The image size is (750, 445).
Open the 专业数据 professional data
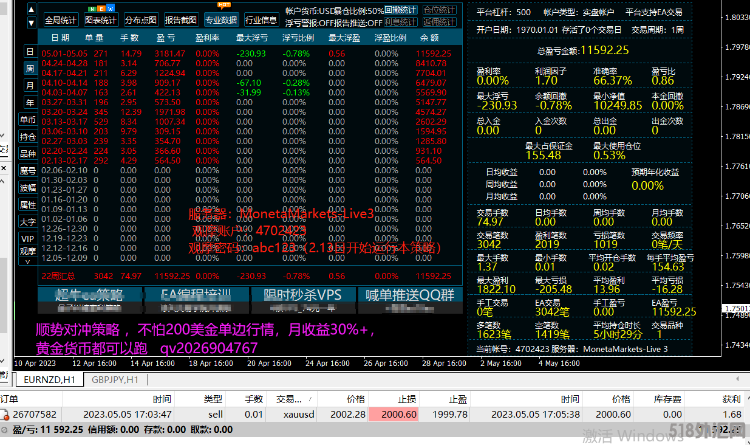point(221,20)
